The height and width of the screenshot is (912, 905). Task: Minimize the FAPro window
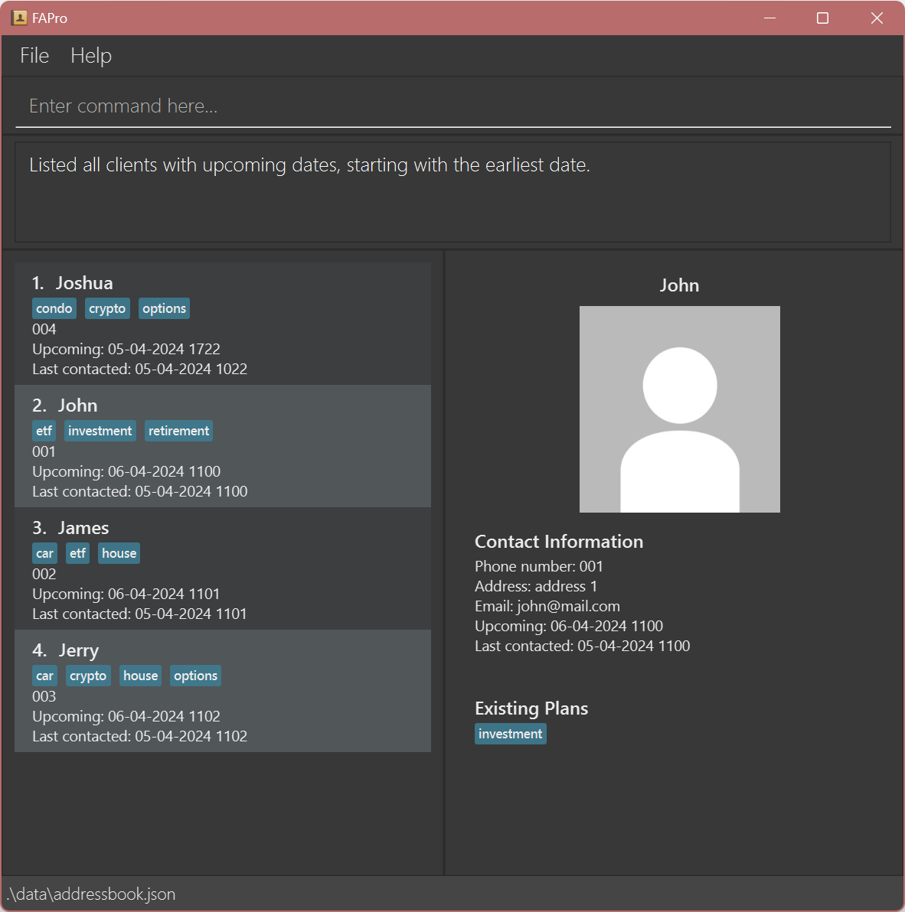770,18
